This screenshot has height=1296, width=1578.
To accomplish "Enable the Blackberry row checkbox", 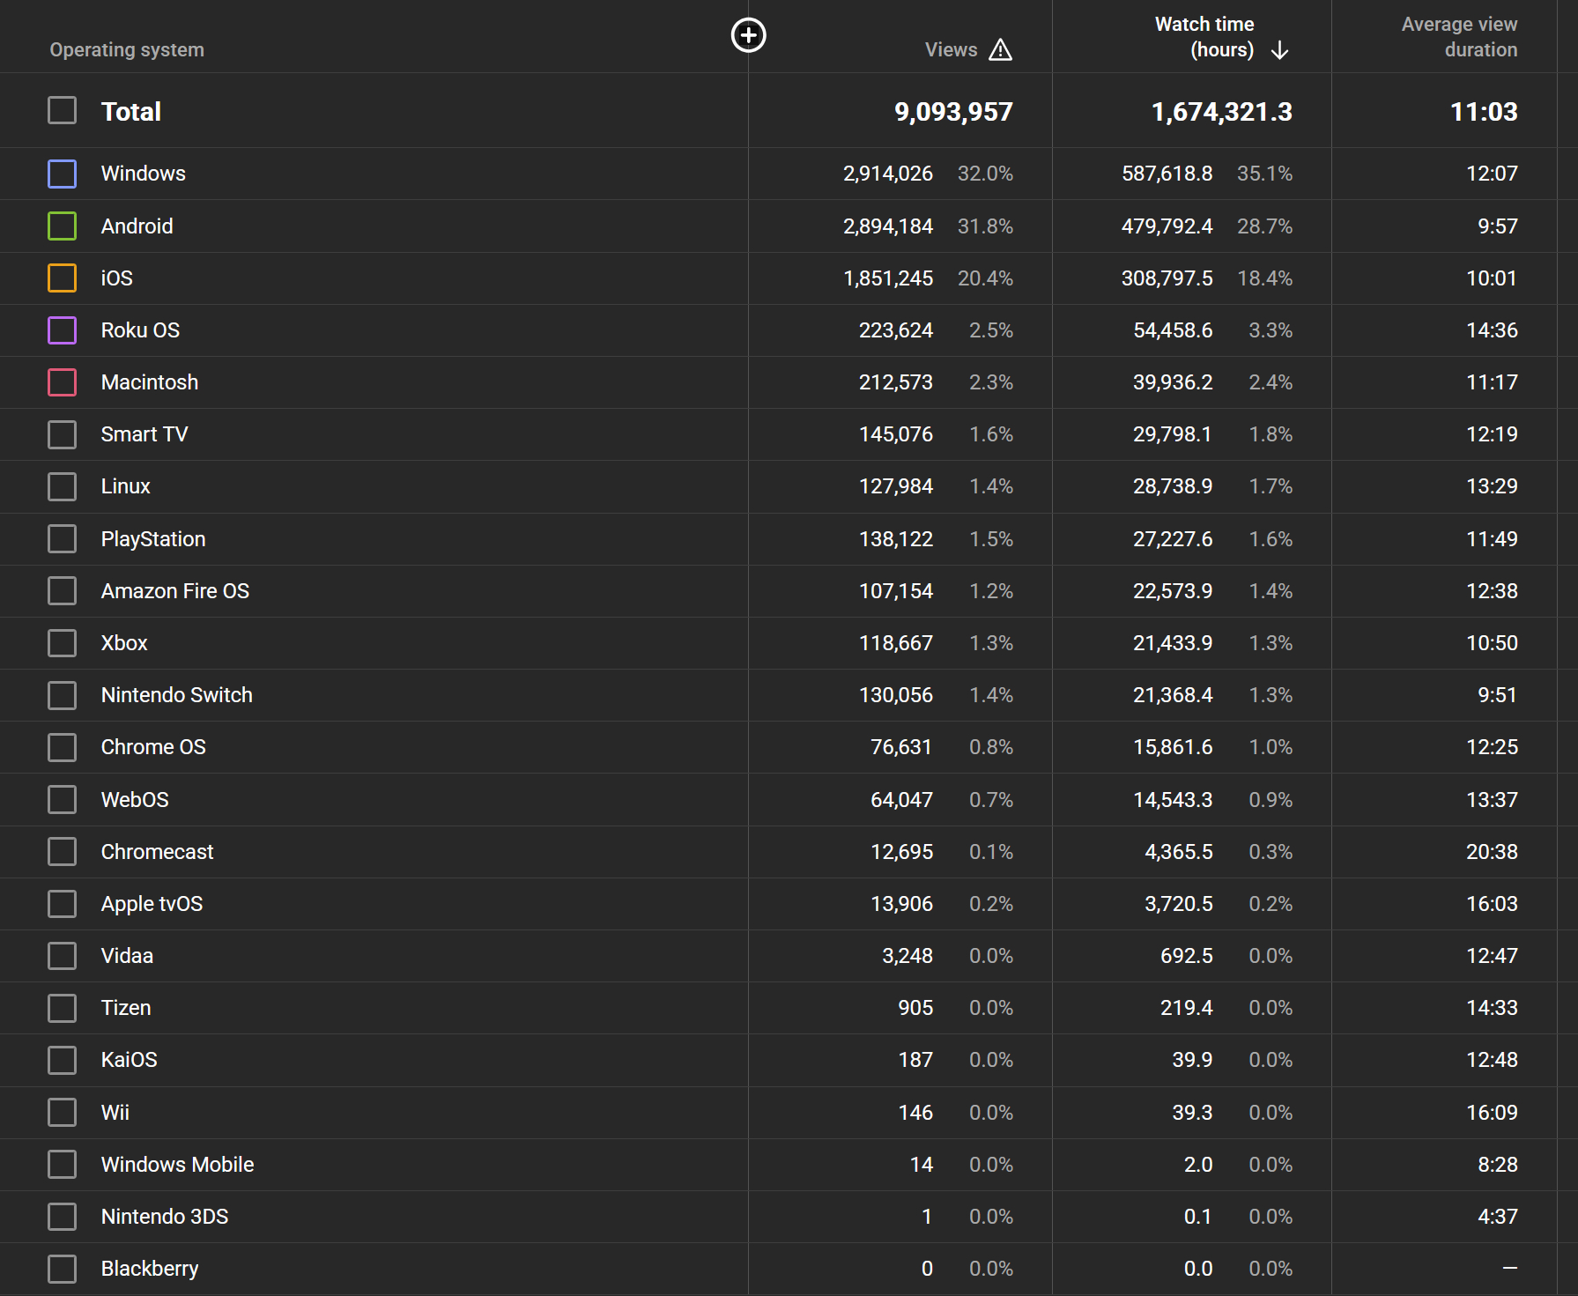I will coord(62,1269).
